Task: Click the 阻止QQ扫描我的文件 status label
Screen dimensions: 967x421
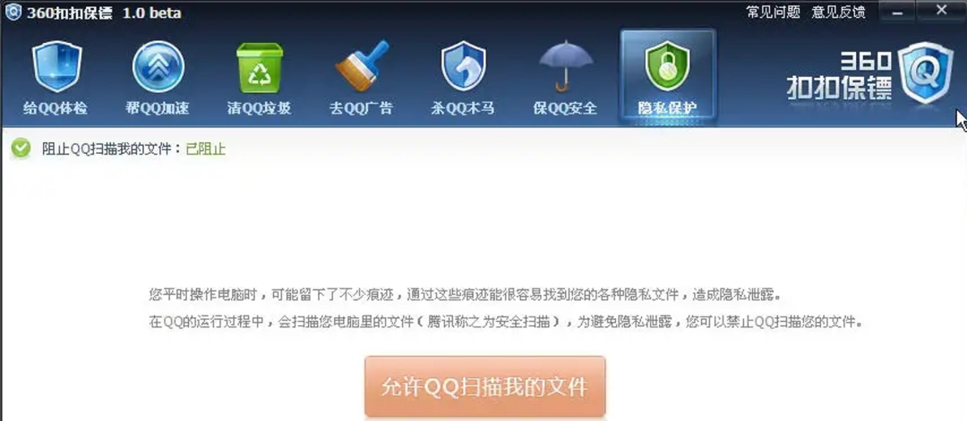Action: 111,149
